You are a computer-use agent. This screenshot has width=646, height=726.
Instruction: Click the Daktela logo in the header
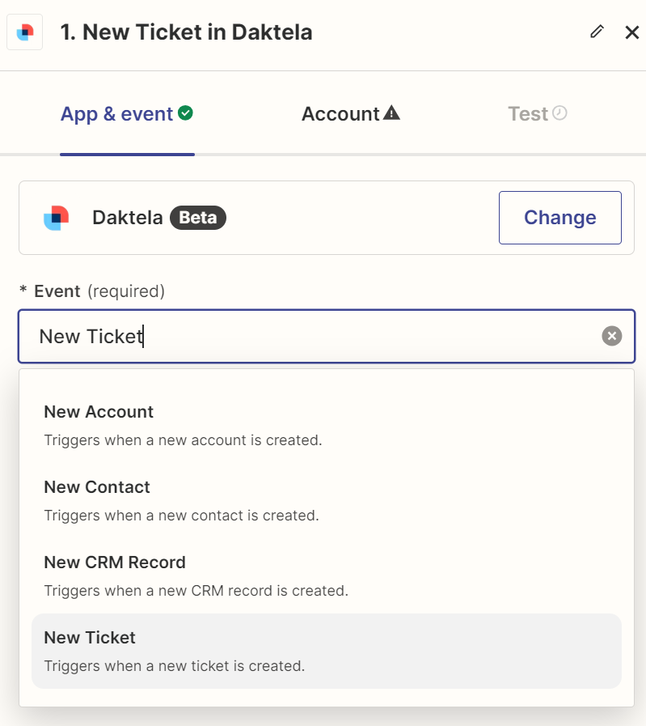(25, 32)
